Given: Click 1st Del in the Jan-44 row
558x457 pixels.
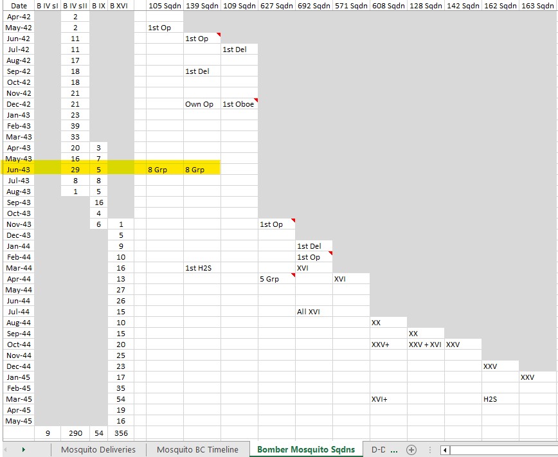Looking at the screenshot, I should (x=314, y=246).
